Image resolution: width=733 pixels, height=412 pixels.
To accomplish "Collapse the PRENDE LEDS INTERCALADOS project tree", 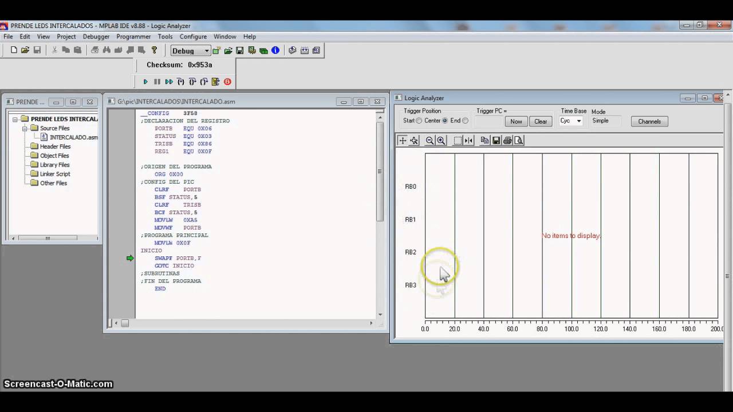I will point(16,119).
